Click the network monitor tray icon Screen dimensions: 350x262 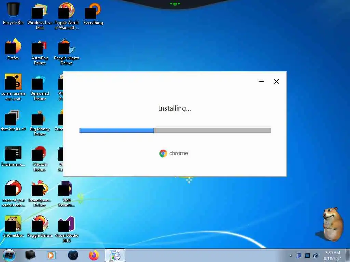pos(307,256)
